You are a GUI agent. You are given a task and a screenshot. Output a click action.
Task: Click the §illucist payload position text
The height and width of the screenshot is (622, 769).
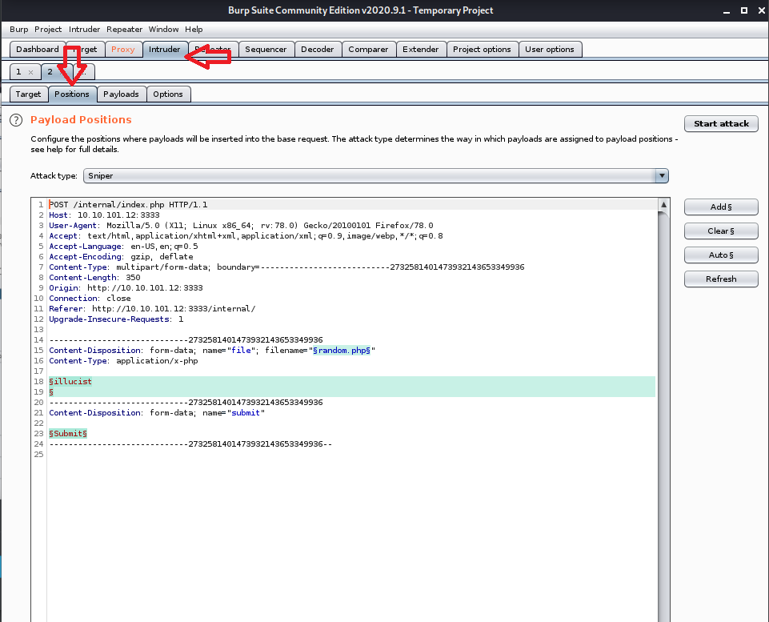pos(70,382)
